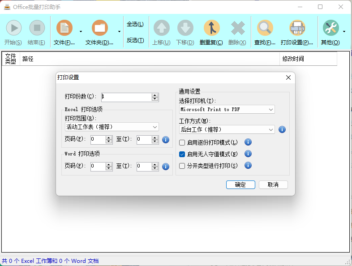The width and height of the screenshot is (352, 266).
Task: Click Word 页码 start page field
Action: click(x=98, y=167)
